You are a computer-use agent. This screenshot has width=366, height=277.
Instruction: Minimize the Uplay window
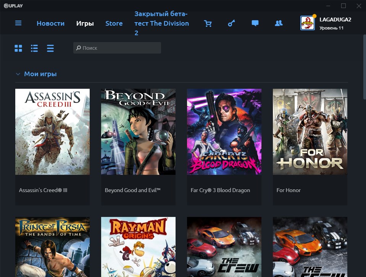pos(328,6)
